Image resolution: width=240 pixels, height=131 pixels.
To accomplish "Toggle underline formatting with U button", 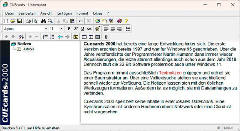I will (82, 29).
